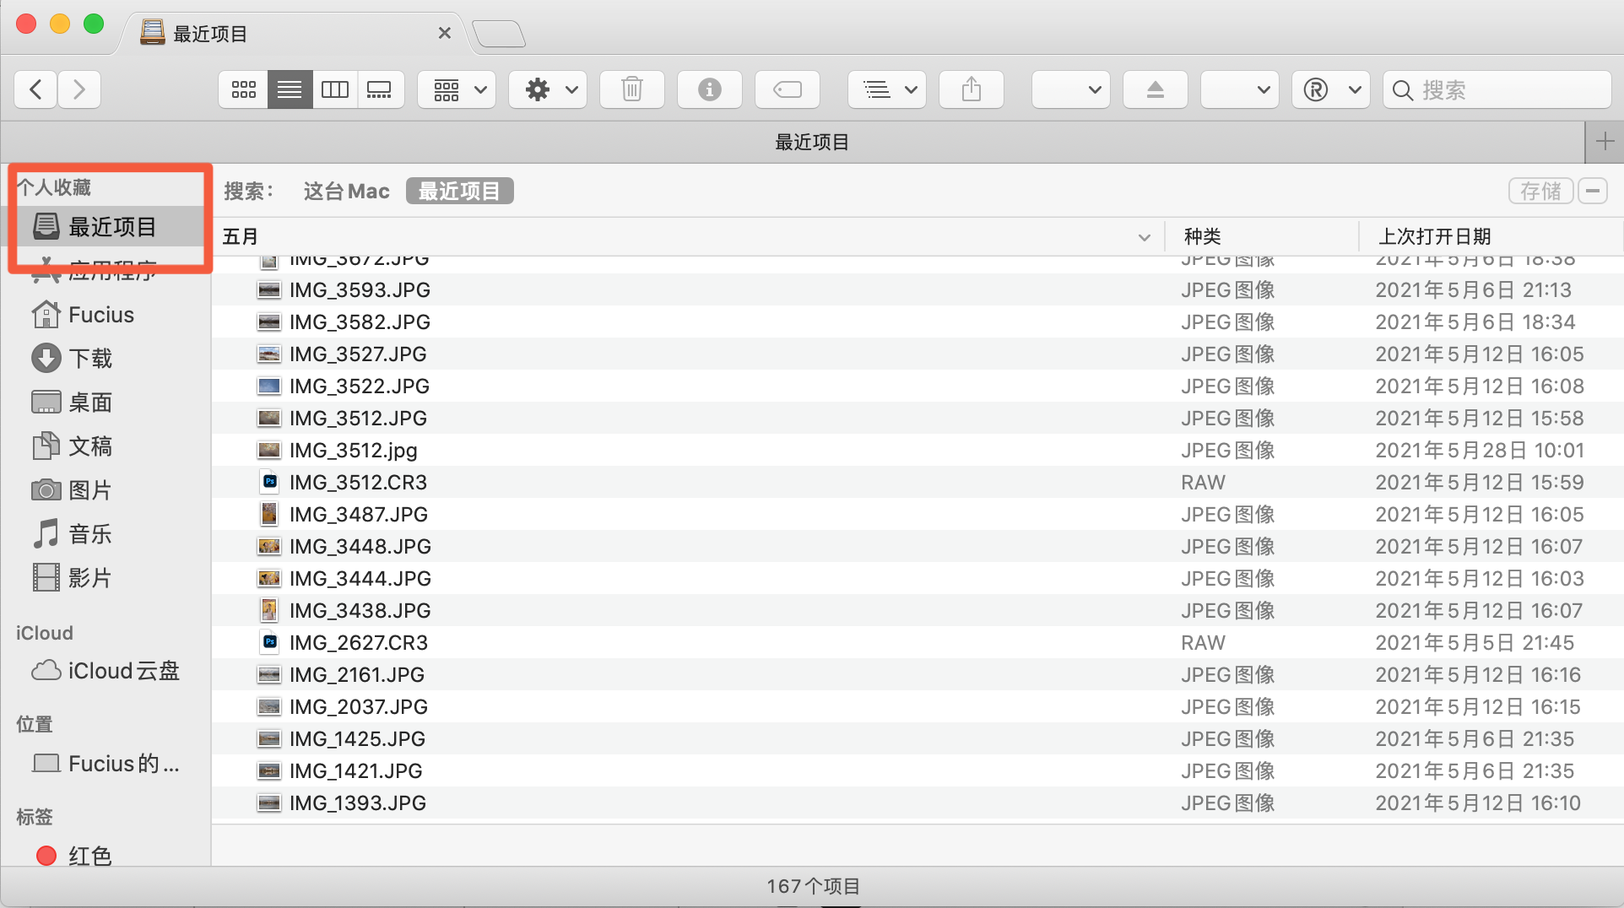Select the 红色 red tag

click(106, 856)
